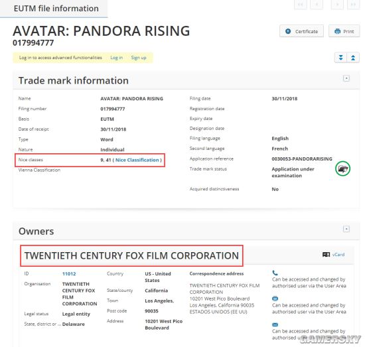Click the fax contact icon
This screenshot has width=365, height=347.
point(275,299)
